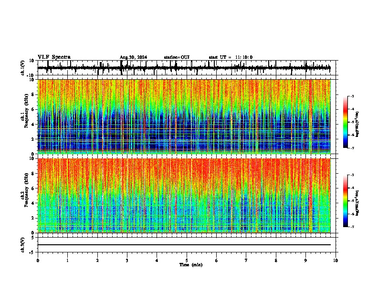378x292 pixels.
Task: Click inside the ch.1 voltage waveform panel
Action: click(187, 68)
